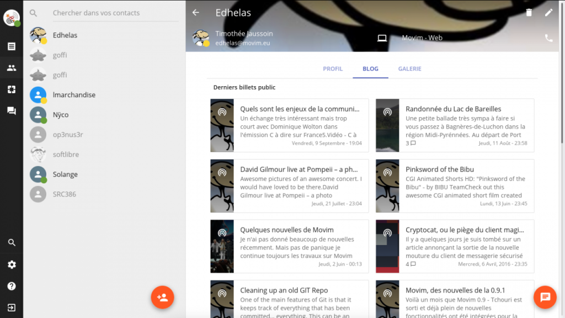Open post 'Randonnée du Lac de Bareilles'

[x=455, y=125]
